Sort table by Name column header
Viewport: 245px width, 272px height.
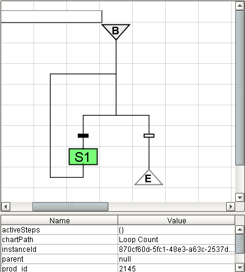point(60,220)
